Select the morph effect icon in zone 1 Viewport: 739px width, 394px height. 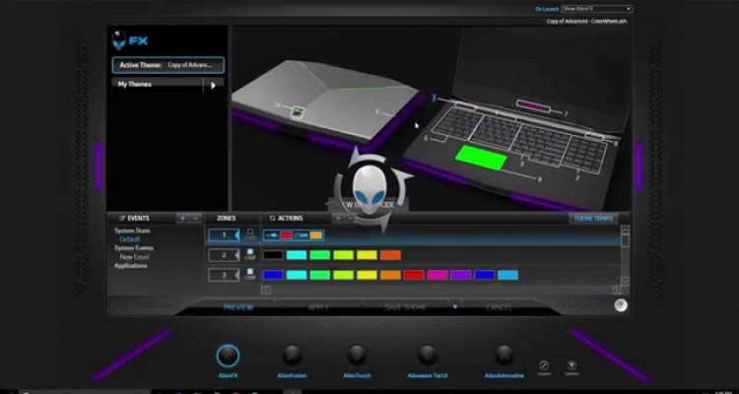(271, 234)
